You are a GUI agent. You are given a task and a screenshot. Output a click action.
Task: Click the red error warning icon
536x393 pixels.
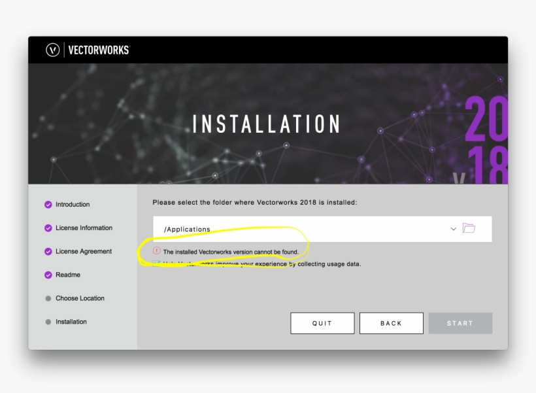click(157, 251)
